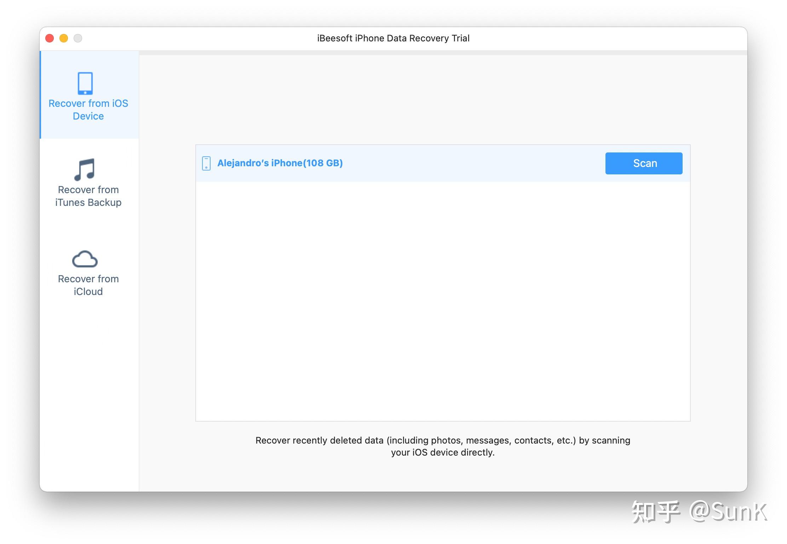Image resolution: width=787 pixels, height=544 pixels.
Task: Click the blue iPhone device icon in sidebar
Action: point(85,83)
